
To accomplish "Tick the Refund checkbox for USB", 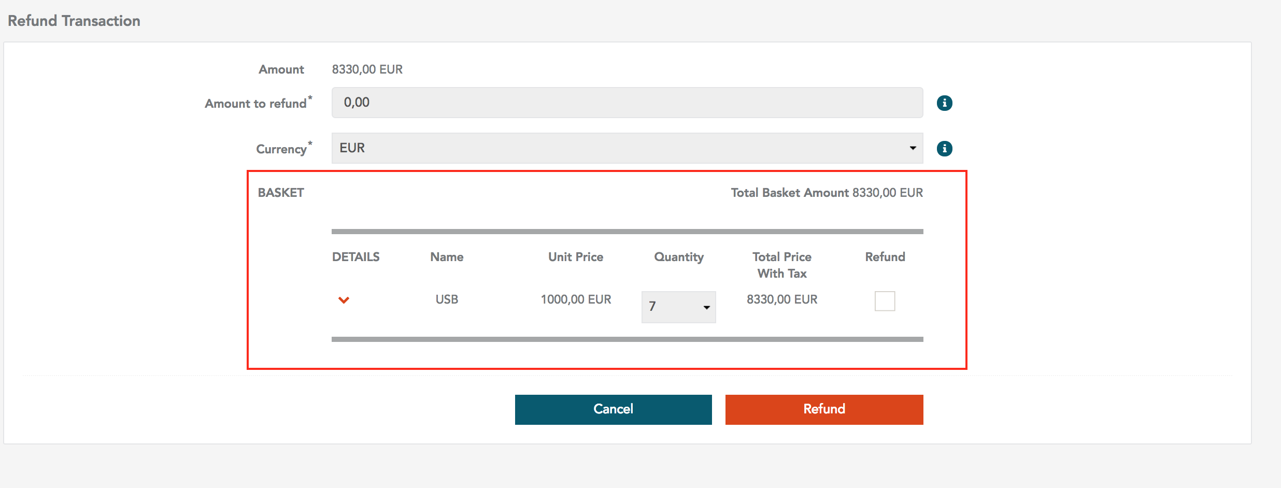I will [885, 301].
